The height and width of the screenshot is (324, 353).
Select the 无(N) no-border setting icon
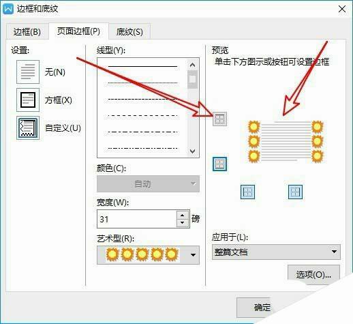[28, 72]
